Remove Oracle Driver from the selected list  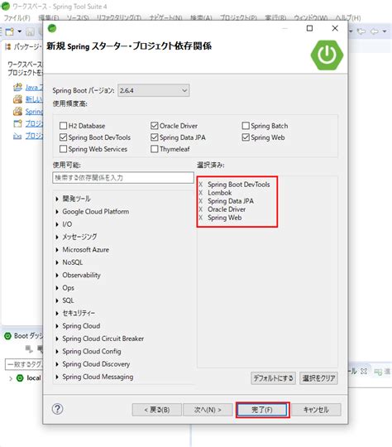tap(201, 209)
